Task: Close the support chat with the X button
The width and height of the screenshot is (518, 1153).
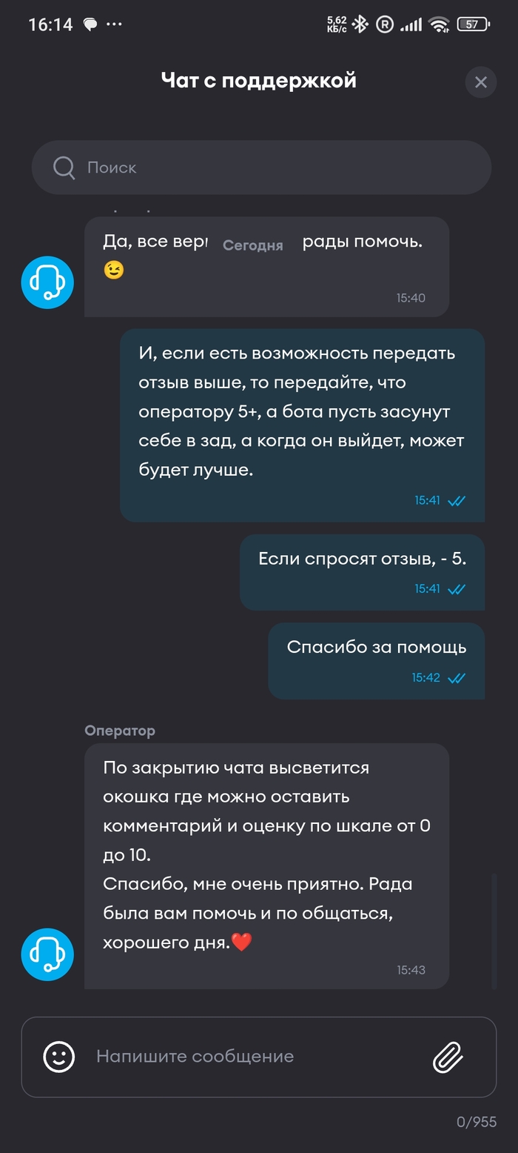Action: [481, 82]
